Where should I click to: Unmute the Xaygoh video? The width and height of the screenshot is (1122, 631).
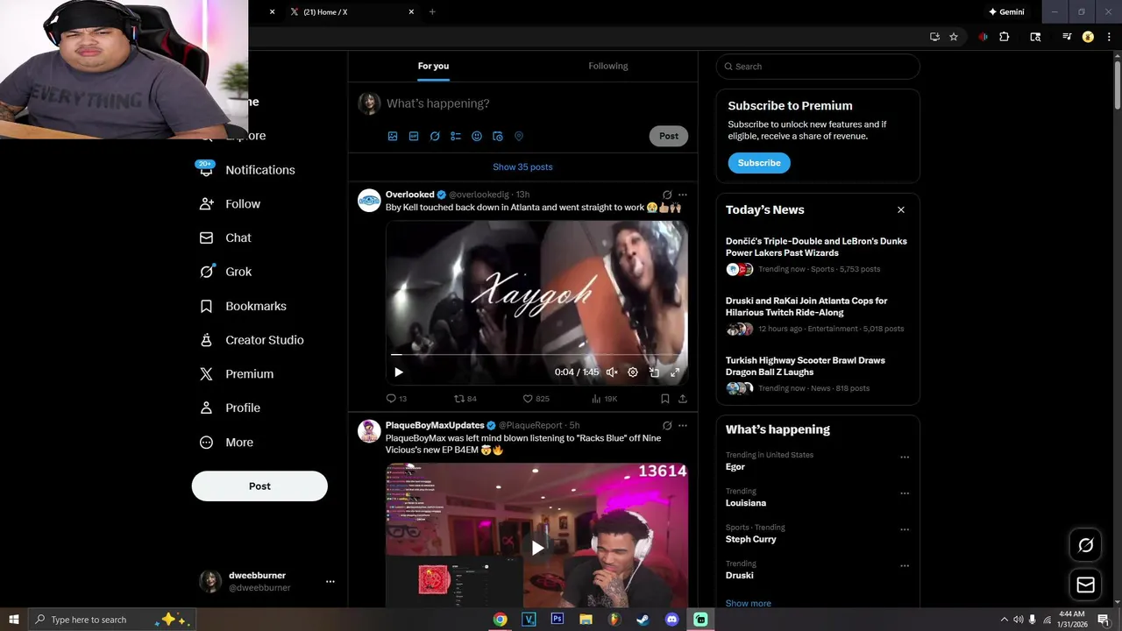coord(612,372)
